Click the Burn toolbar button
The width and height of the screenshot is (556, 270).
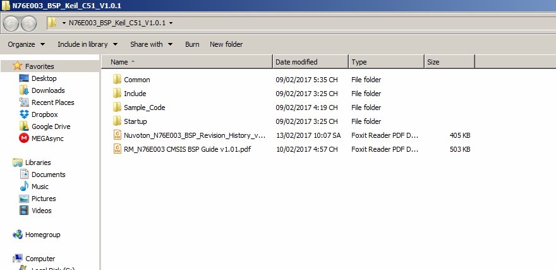pos(192,44)
